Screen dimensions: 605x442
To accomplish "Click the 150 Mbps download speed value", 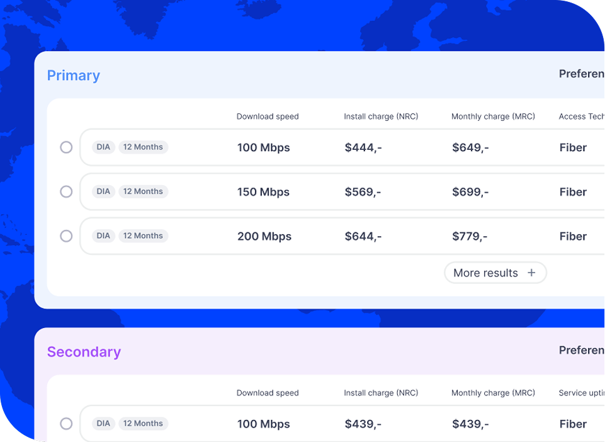I will (x=264, y=192).
